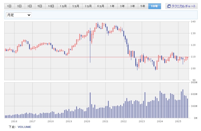201x131 pixels.
Task: Click the window icon on テクニカルチャート button
Action: 169,6
